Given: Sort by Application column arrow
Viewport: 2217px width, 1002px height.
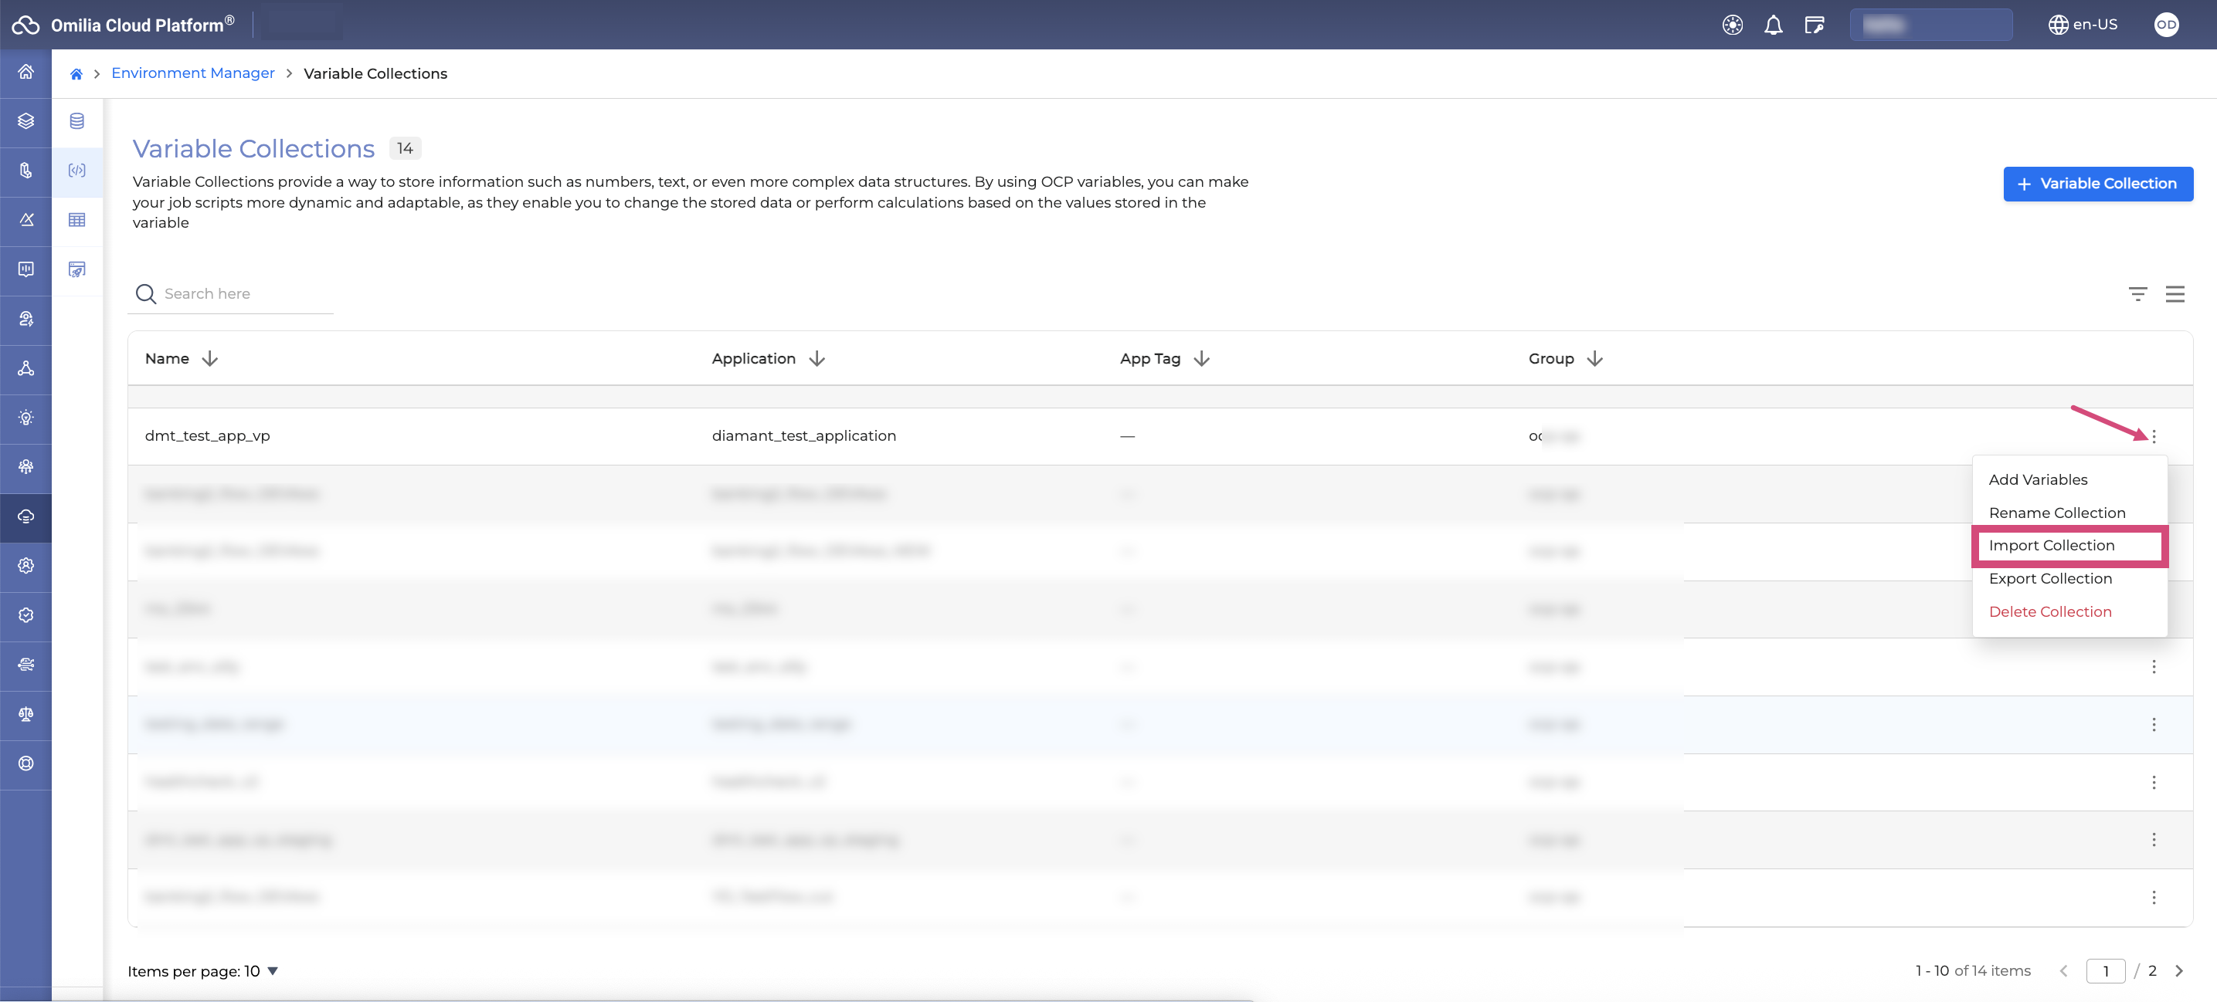Looking at the screenshot, I should tap(817, 359).
